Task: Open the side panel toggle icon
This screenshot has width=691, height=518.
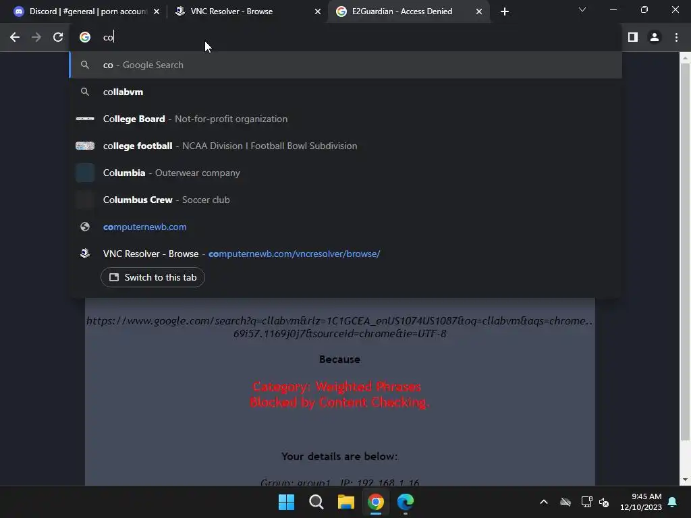Action: (x=633, y=38)
